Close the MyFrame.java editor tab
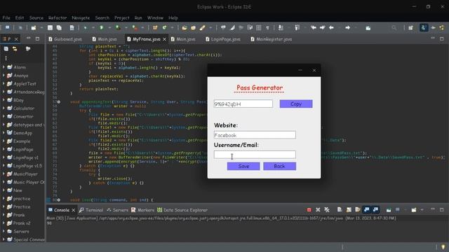The width and height of the screenshot is (449, 252). pyautogui.click(x=164, y=39)
